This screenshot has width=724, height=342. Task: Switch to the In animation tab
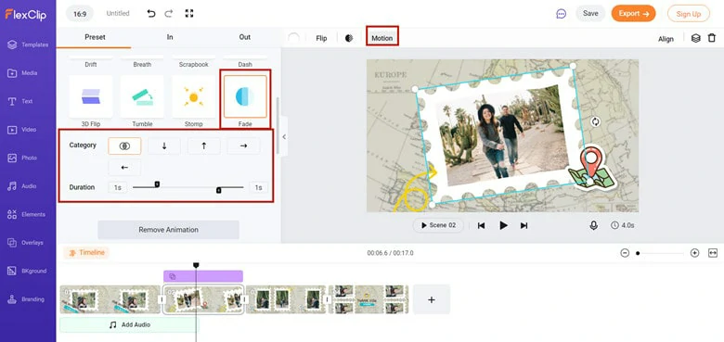tap(170, 37)
